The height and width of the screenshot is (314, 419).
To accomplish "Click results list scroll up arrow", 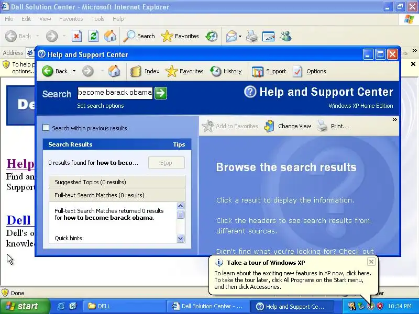I will coord(180,206).
